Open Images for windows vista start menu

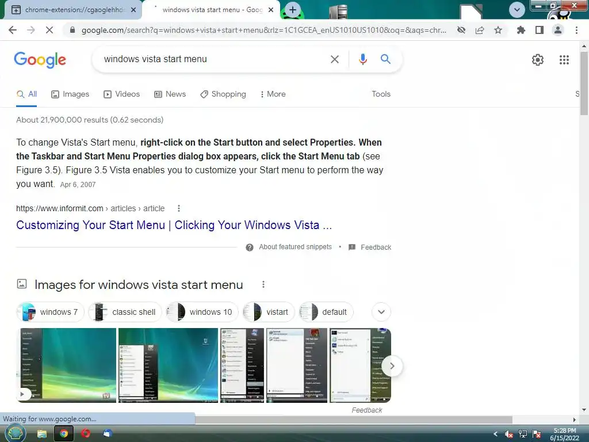(x=139, y=284)
